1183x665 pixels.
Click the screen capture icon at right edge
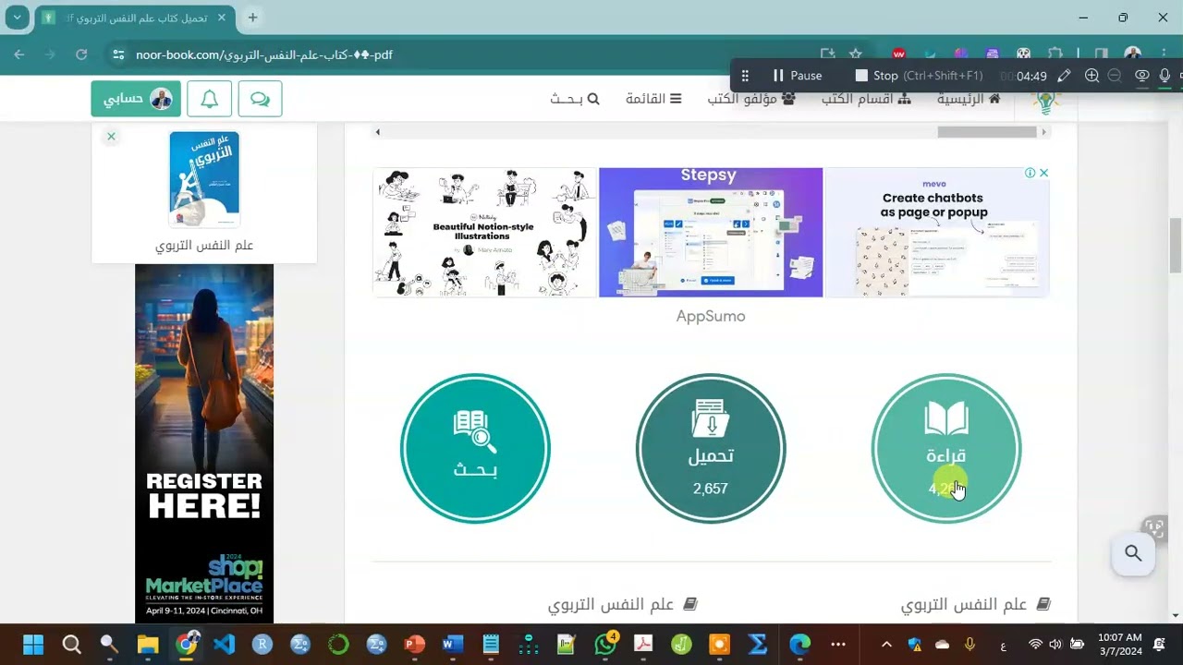point(1153,528)
